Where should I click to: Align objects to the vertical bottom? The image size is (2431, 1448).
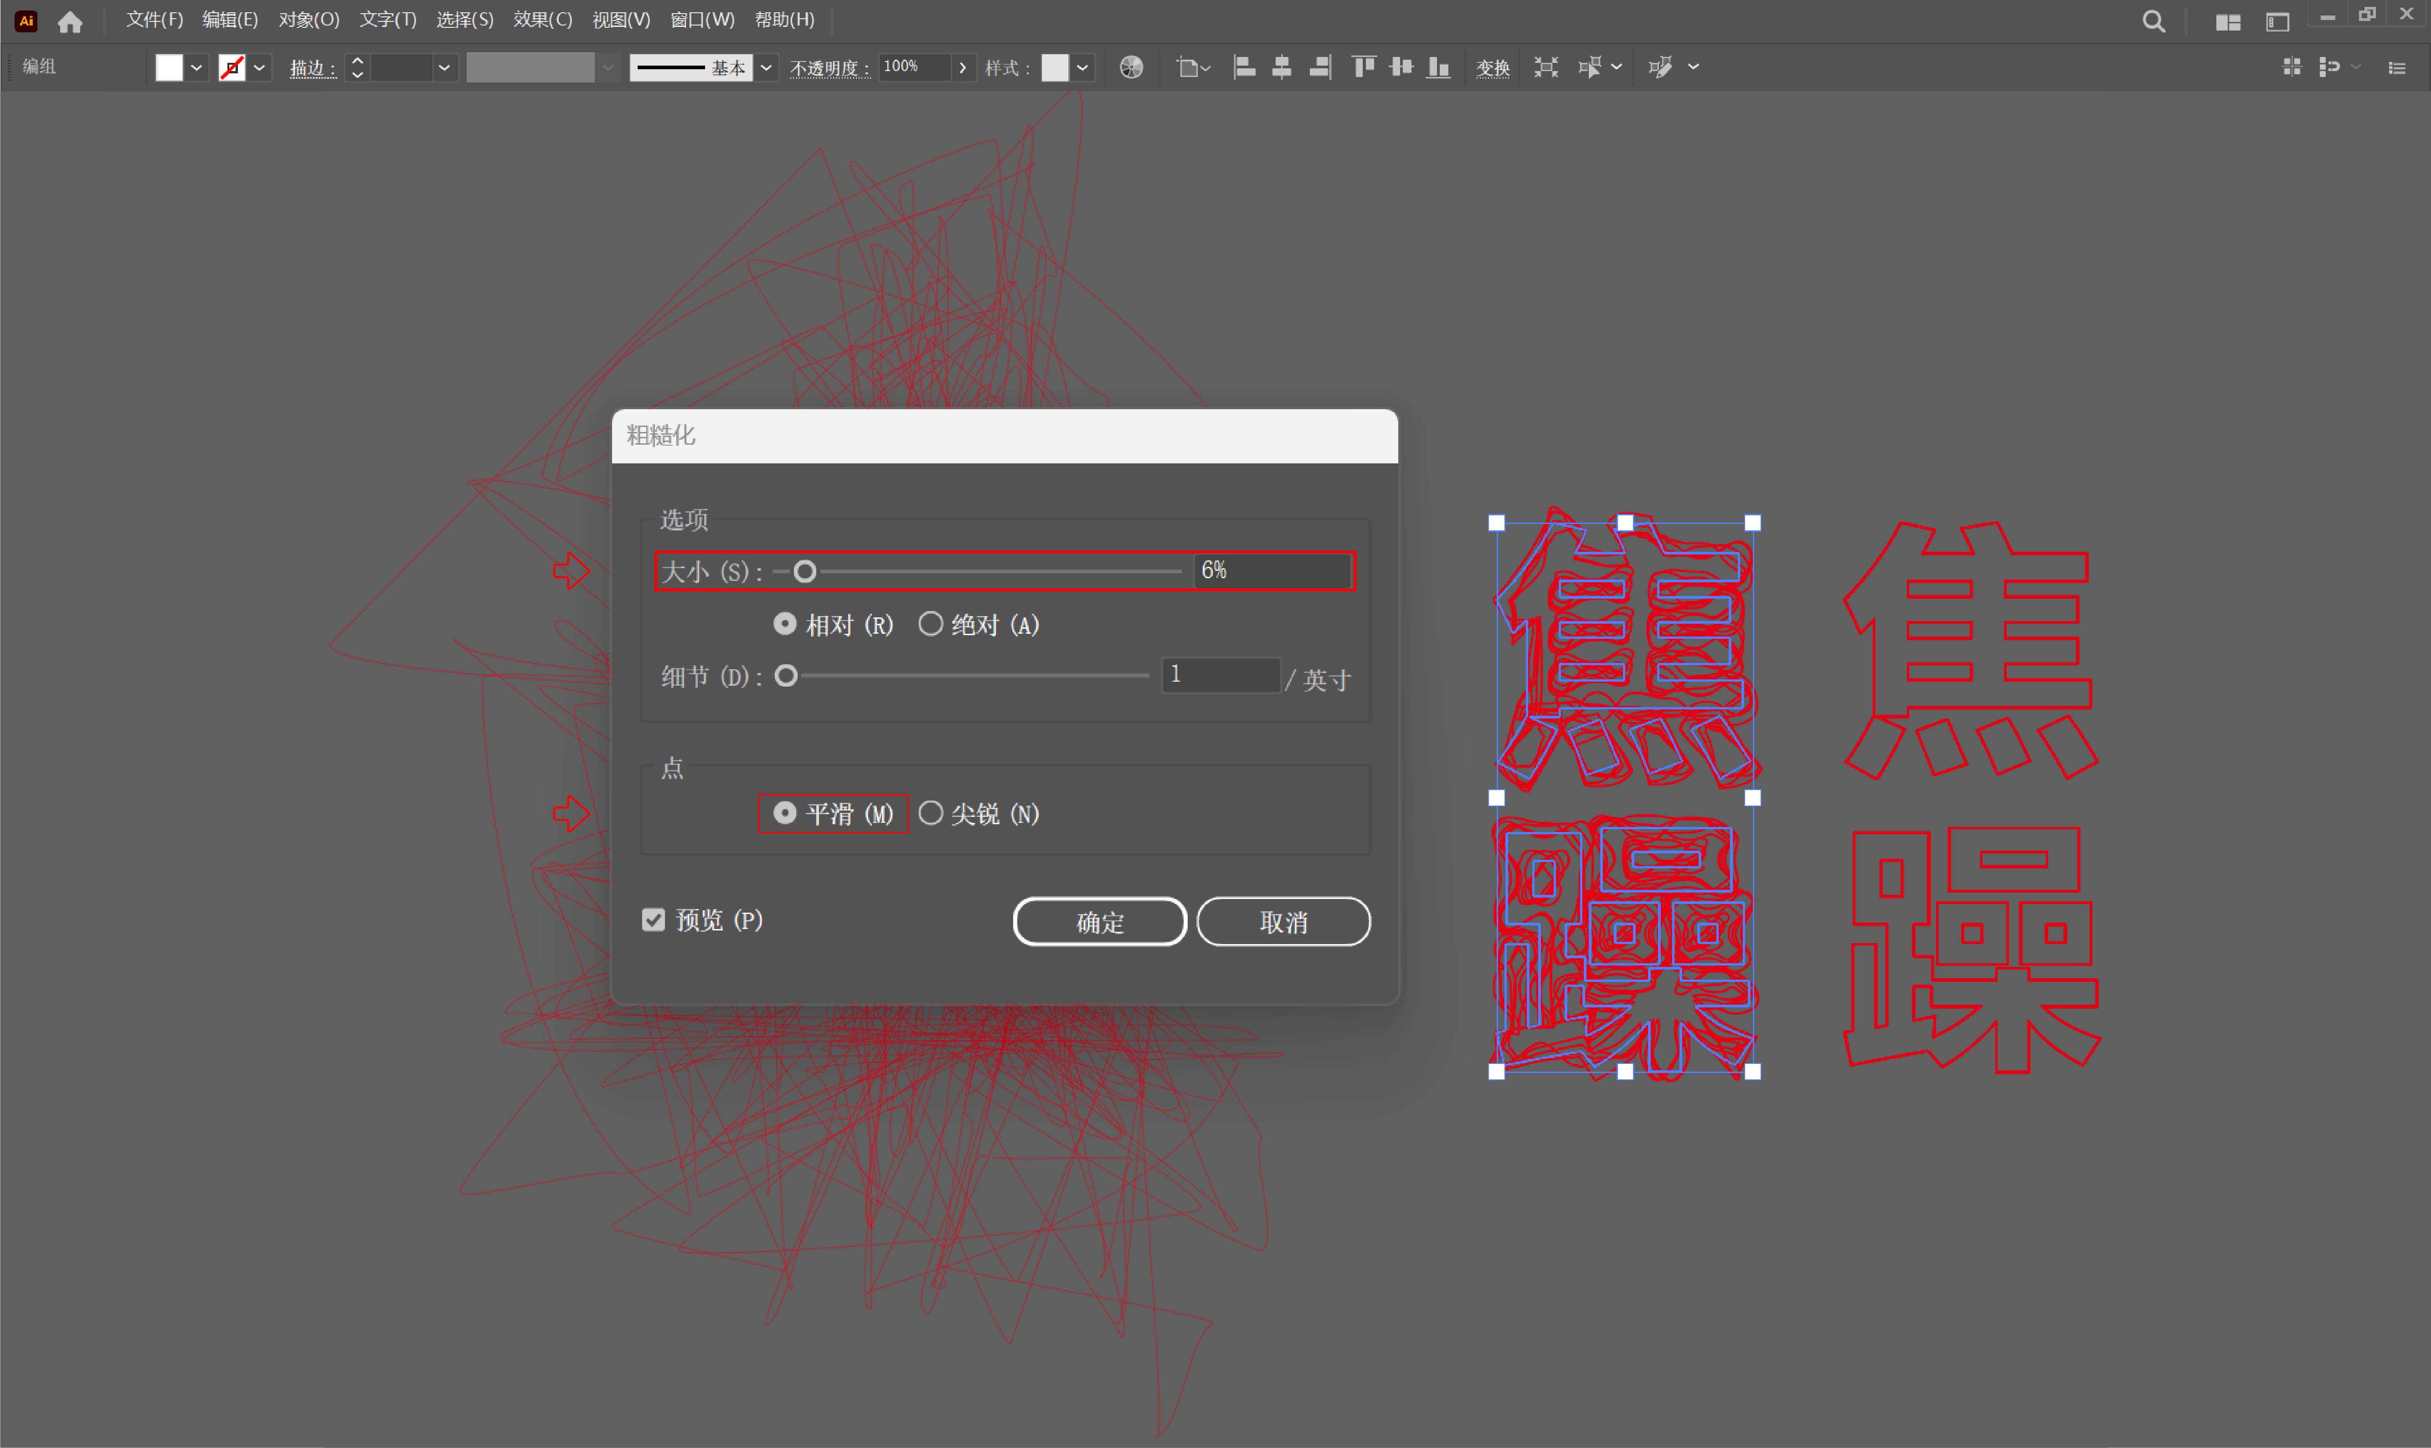(x=1438, y=67)
